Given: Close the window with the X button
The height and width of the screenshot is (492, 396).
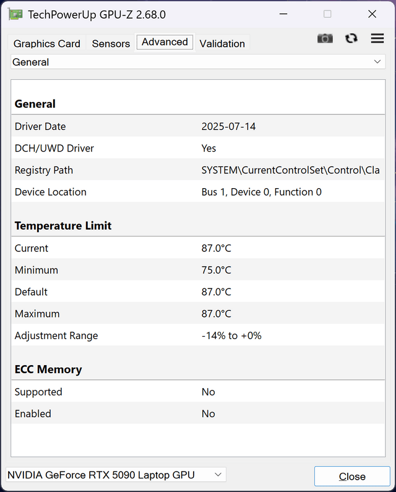Looking at the screenshot, I should pos(372,14).
